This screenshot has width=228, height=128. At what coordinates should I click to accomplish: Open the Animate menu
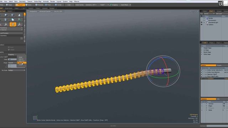tap(46, 1)
